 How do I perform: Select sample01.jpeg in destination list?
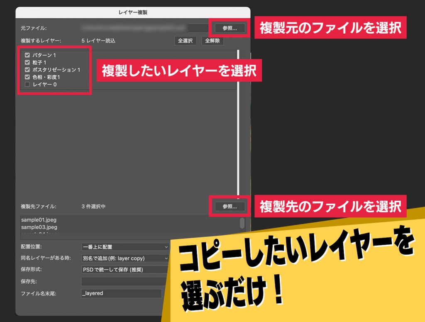tap(39, 220)
